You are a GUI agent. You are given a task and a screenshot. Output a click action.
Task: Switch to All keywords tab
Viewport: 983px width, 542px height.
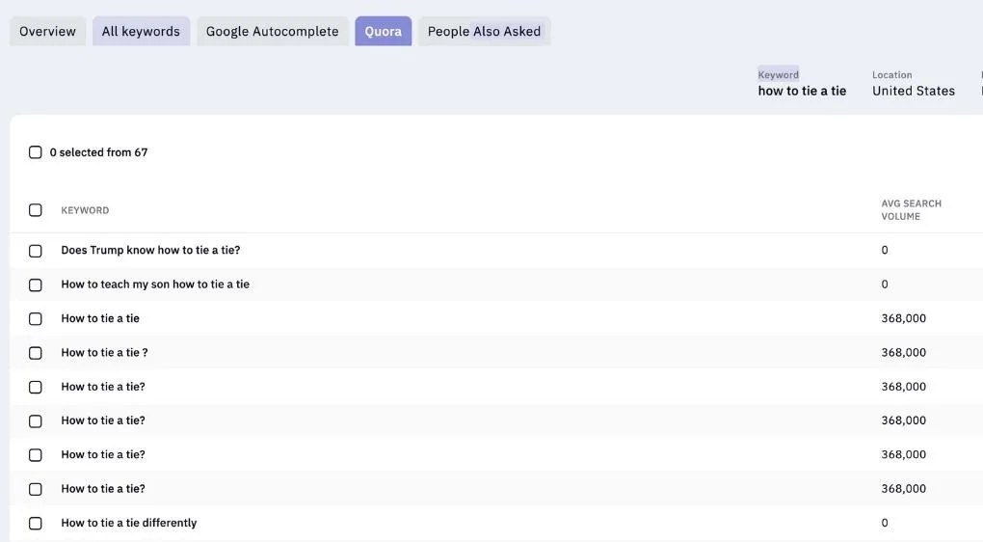(141, 32)
